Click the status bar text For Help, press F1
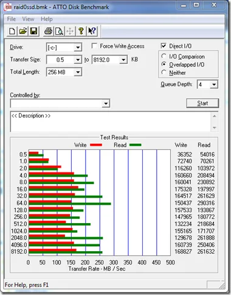 pos(27,285)
